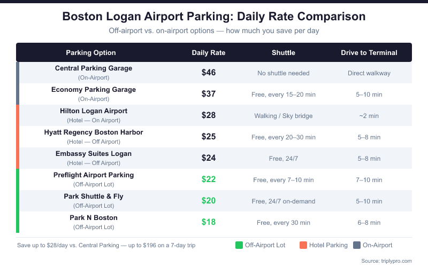
Task: Click Park N Boston entry
Action: pyautogui.click(x=94, y=218)
